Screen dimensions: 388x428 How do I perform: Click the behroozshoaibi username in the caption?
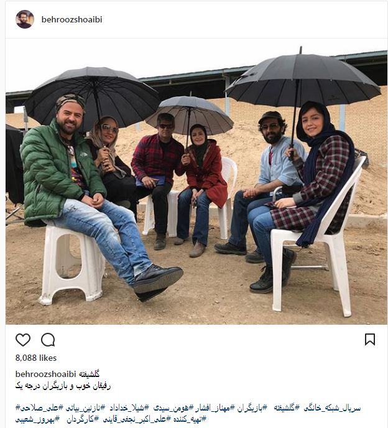coord(45,374)
